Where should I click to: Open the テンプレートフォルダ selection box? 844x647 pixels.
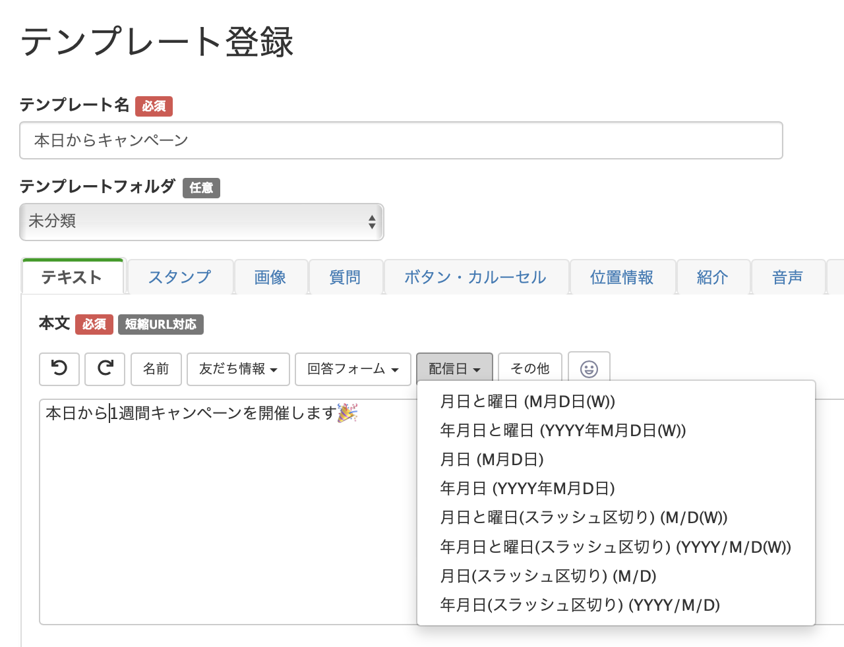coord(201,222)
